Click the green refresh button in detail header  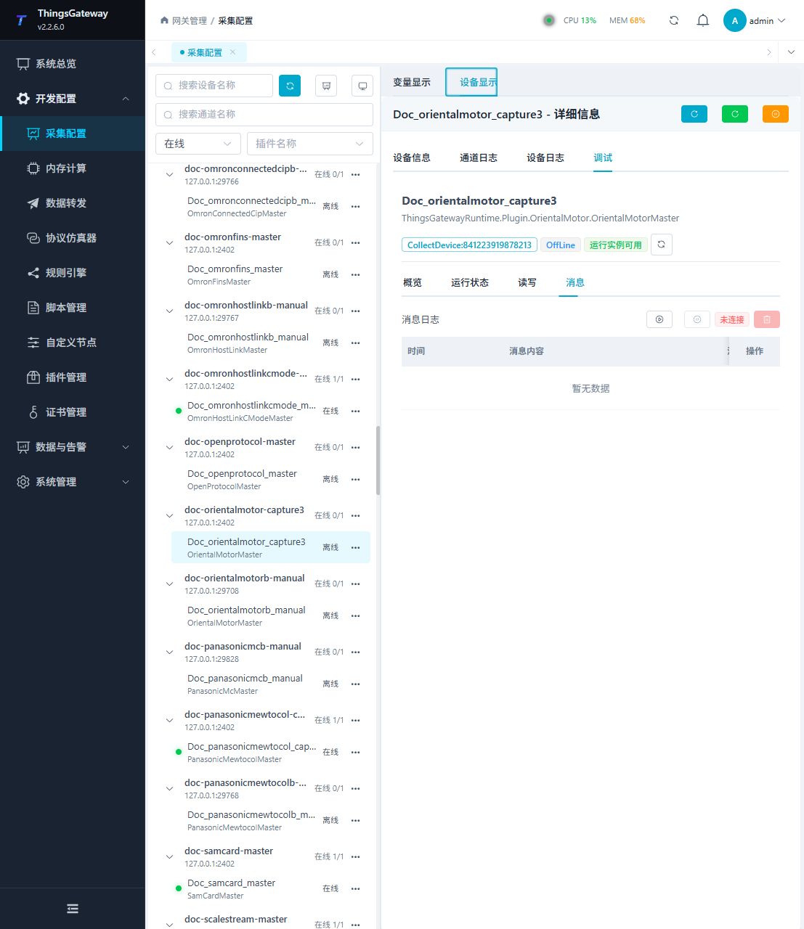[x=735, y=114]
